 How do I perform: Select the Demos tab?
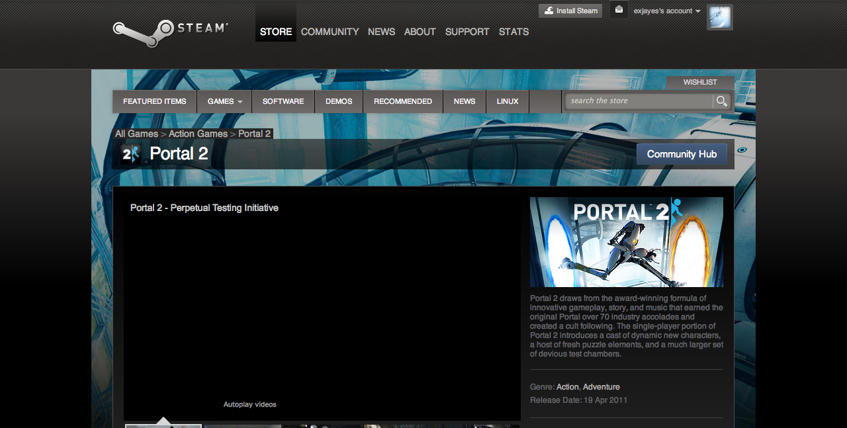tap(339, 101)
